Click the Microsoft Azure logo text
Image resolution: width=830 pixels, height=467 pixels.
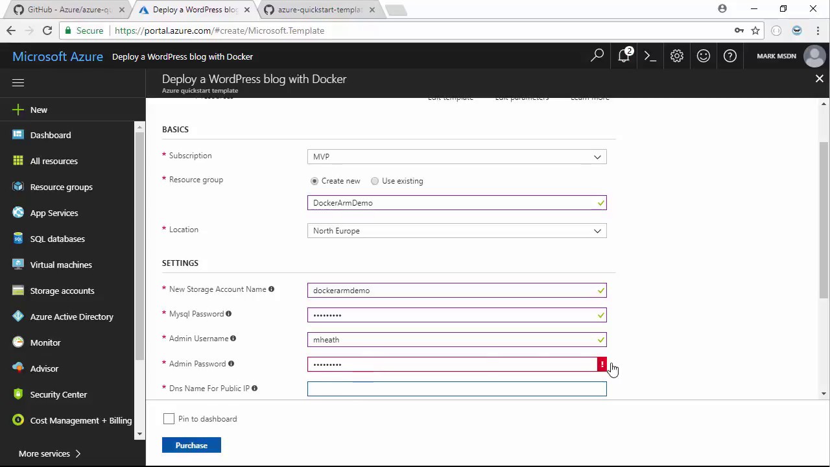pos(58,56)
